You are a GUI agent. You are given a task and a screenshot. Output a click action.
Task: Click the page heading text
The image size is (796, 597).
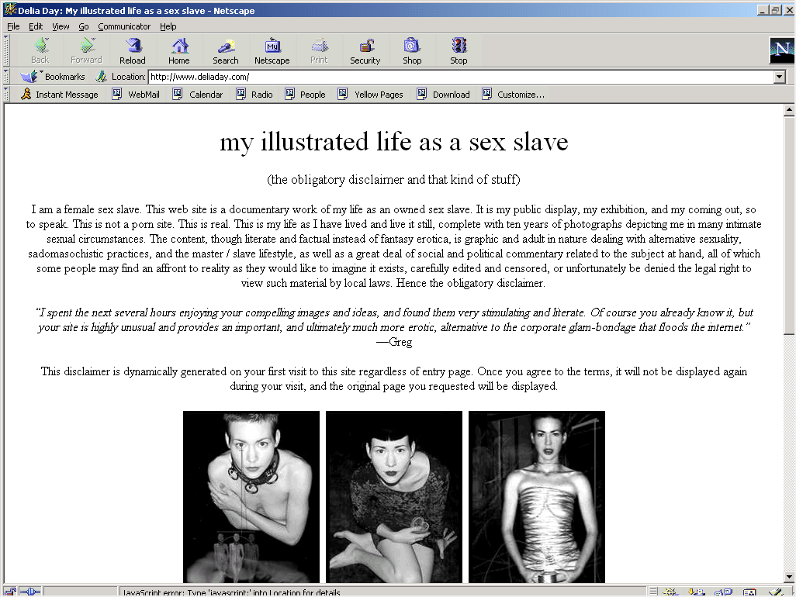(394, 142)
